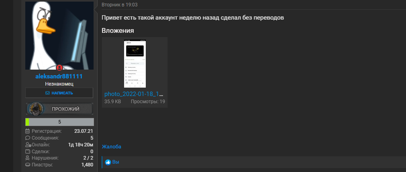The image size is (406, 172).
Task: Click the Онлайн time value 1д 18ч 20м
Action: (81, 145)
